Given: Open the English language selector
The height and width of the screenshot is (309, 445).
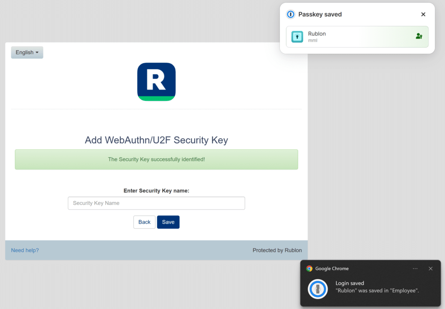Looking at the screenshot, I should point(27,52).
